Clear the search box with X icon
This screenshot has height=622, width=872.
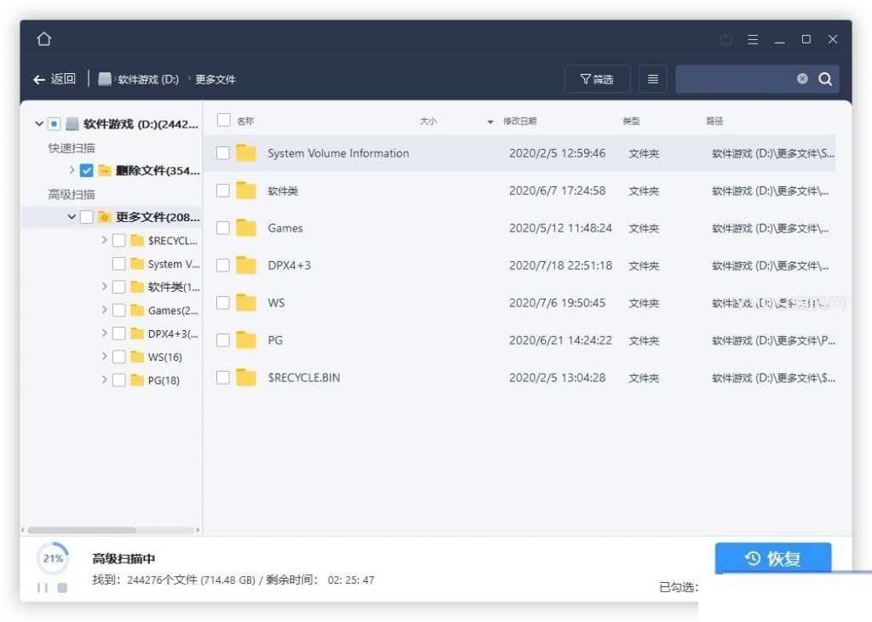point(802,79)
